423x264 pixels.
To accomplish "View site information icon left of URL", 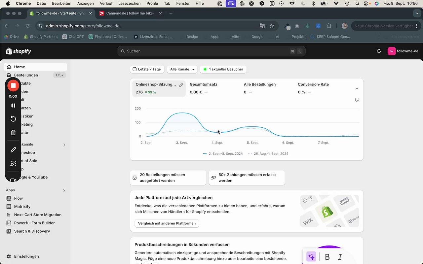I will click(40, 26).
